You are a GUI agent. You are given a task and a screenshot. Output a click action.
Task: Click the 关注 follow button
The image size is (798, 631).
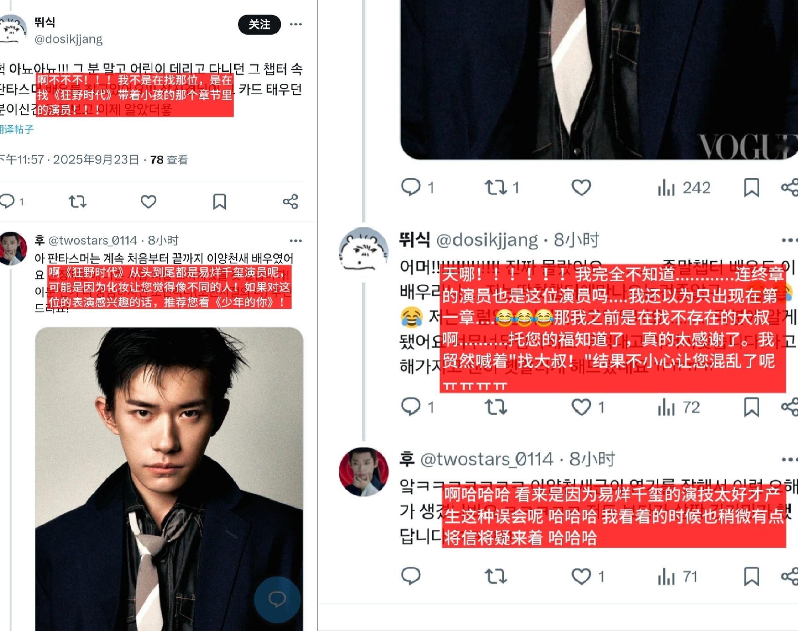(259, 24)
